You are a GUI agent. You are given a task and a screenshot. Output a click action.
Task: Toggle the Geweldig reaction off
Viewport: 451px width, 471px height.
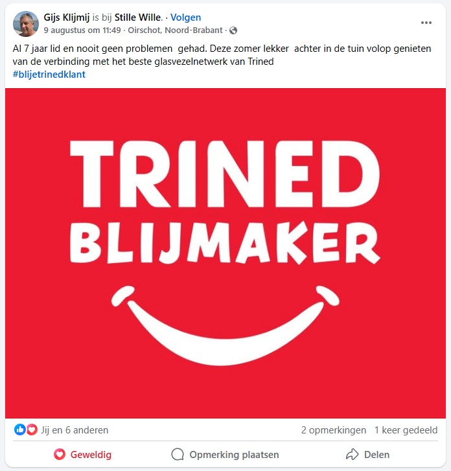tap(83, 454)
